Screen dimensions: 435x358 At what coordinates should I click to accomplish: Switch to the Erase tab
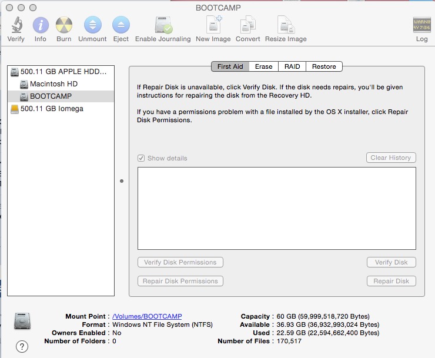(x=263, y=66)
